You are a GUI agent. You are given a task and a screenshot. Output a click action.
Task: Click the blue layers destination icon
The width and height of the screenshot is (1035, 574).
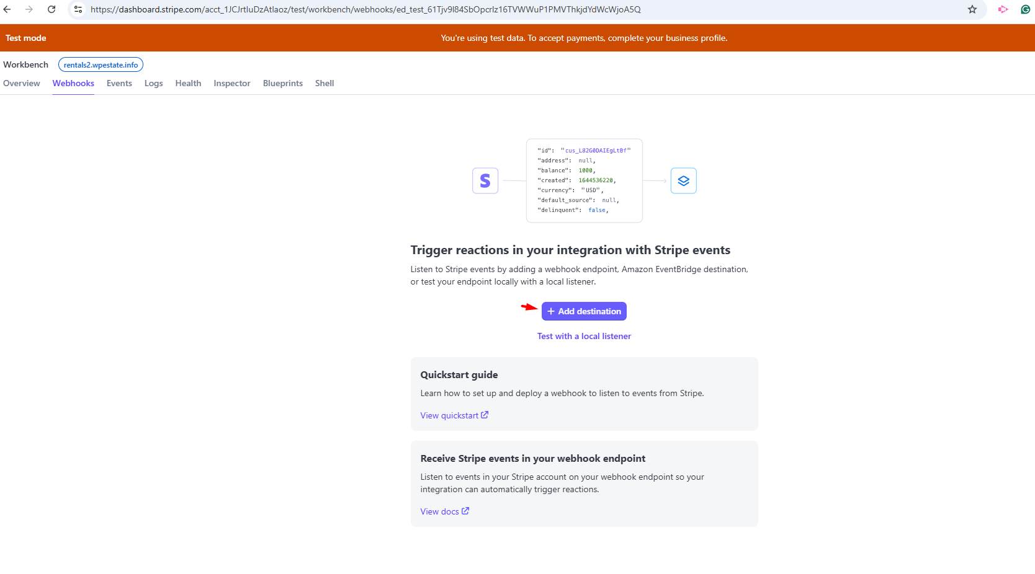point(683,181)
